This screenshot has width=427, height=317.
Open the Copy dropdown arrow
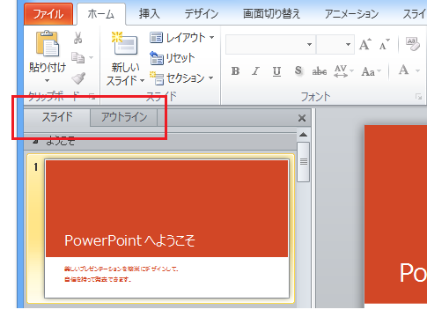pyautogui.click(x=91, y=57)
